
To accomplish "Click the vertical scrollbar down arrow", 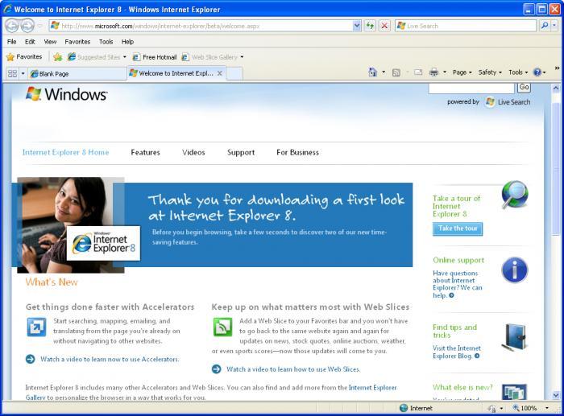I will (x=556, y=395).
